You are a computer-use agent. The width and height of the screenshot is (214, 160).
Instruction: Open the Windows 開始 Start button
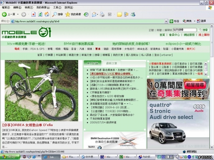click(x=10, y=157)
